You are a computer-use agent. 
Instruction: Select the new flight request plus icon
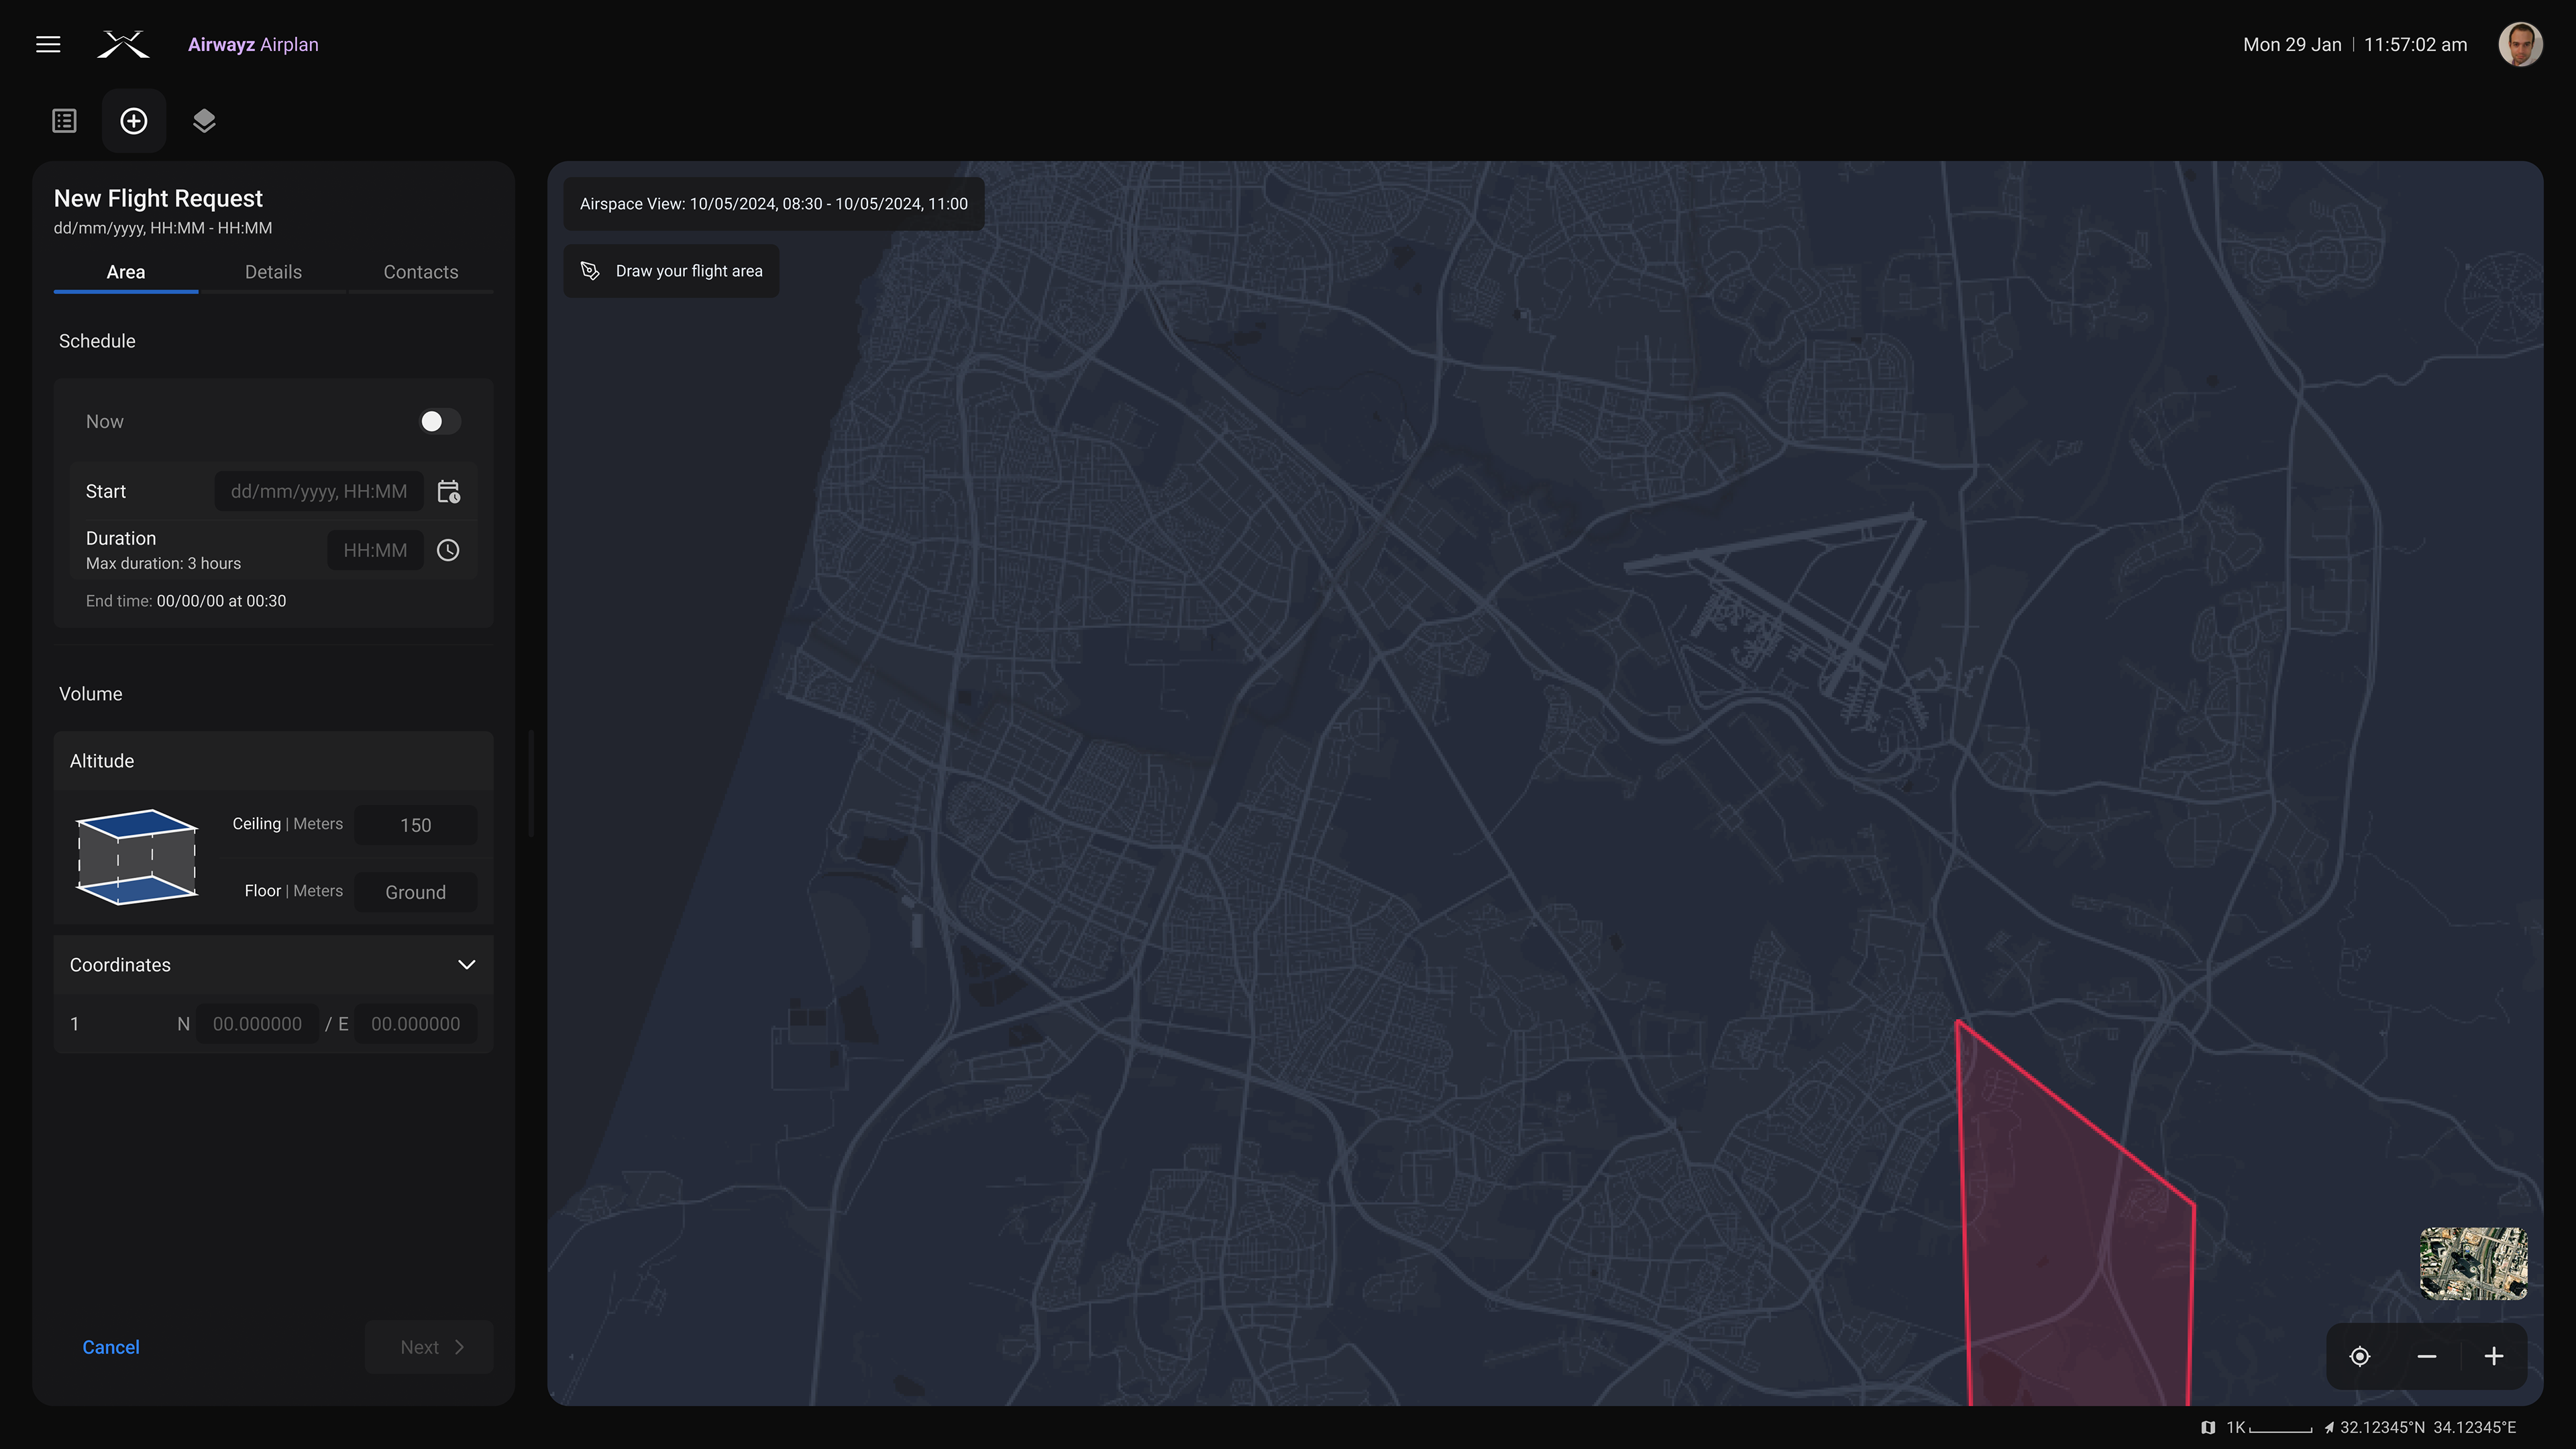(134, 121)
